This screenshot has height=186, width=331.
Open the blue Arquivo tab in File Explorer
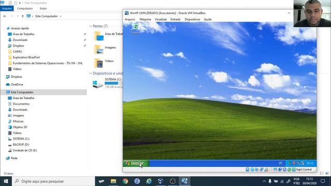7,8
